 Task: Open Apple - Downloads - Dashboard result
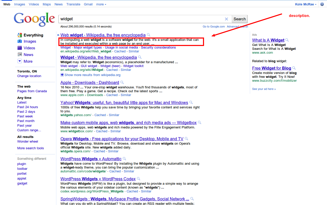[x=90, y=82]
